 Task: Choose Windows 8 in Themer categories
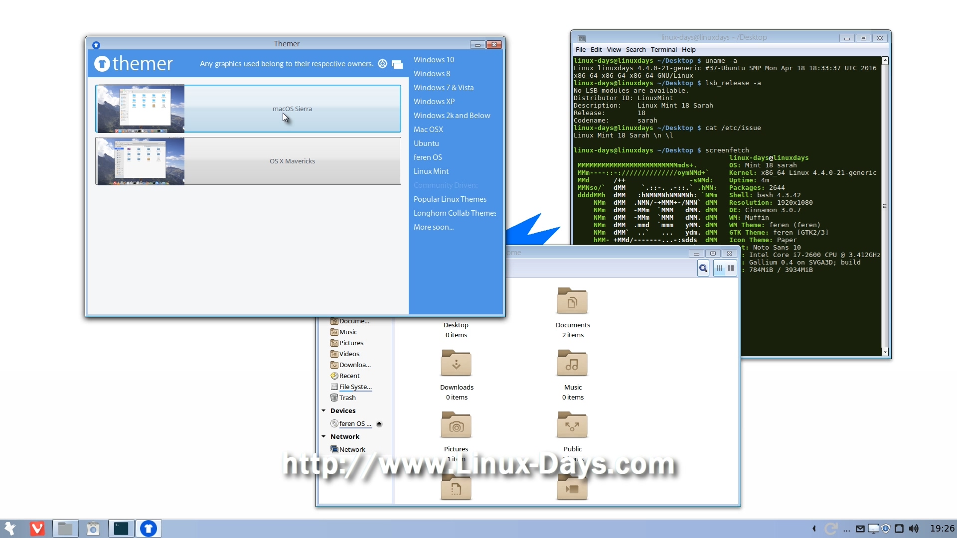point(432,74)
